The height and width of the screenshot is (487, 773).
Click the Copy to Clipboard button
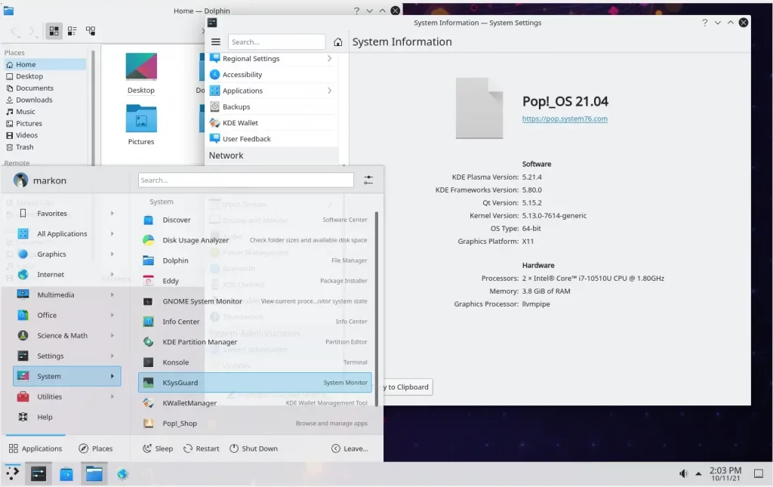pyautogui.click(x=407, y=387)
